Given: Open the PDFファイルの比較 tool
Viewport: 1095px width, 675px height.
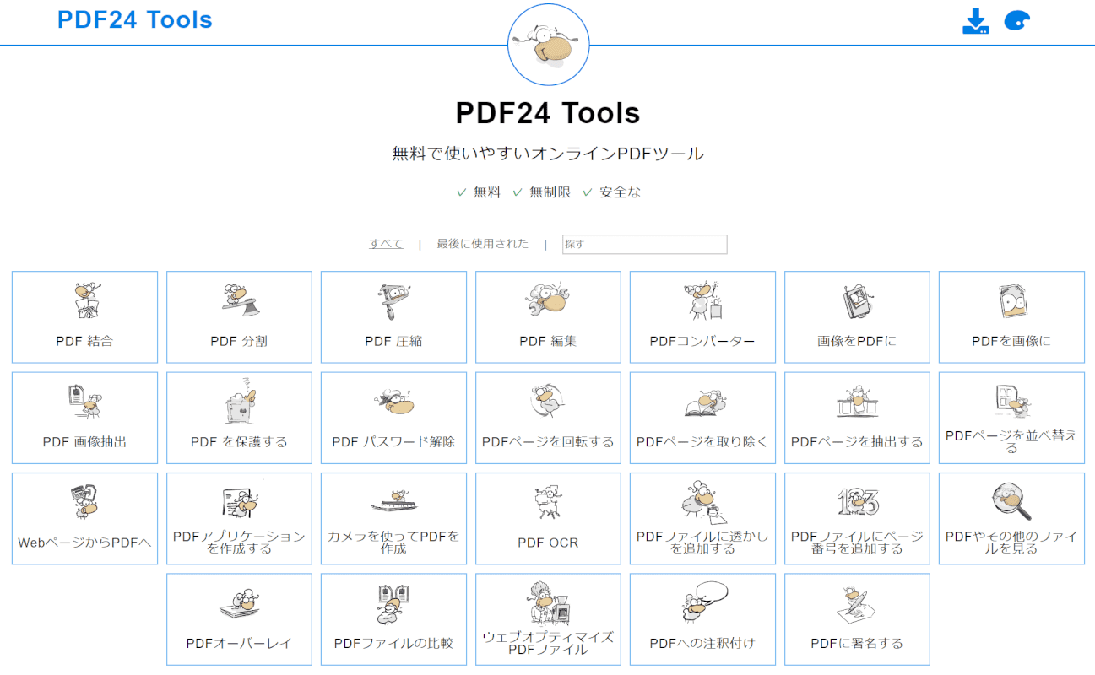Looking at the screenshot, I should tap(393, 619).
